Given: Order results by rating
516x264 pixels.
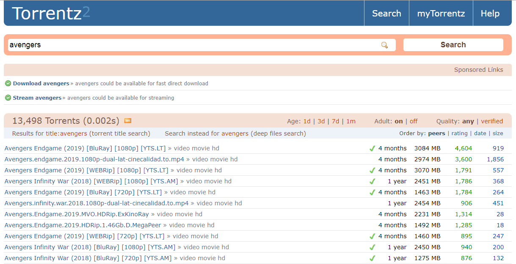Looking at the screenshot, I should 459,133.
